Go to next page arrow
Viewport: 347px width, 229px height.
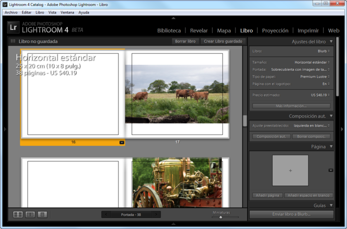coord(156,215)
